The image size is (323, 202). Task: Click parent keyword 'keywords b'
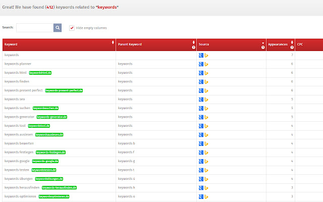[x=127, y=143]
